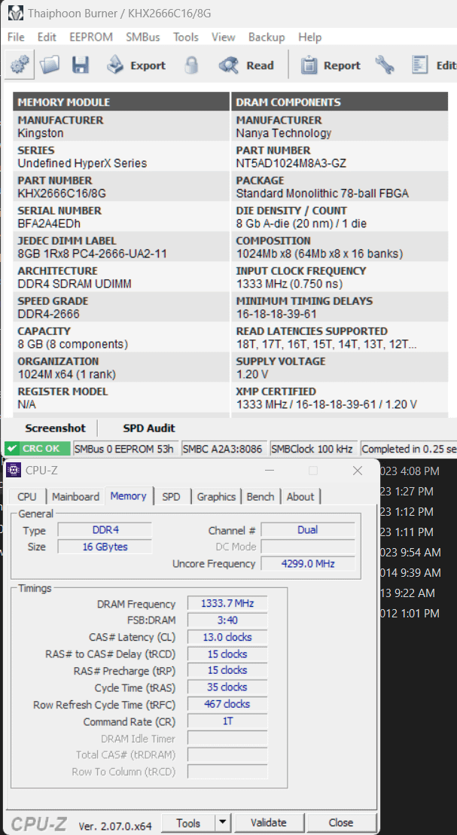Click the Report toolbar button
Image resolution: width=457 pixels, height=835 pixels.
tap(331, 66)
